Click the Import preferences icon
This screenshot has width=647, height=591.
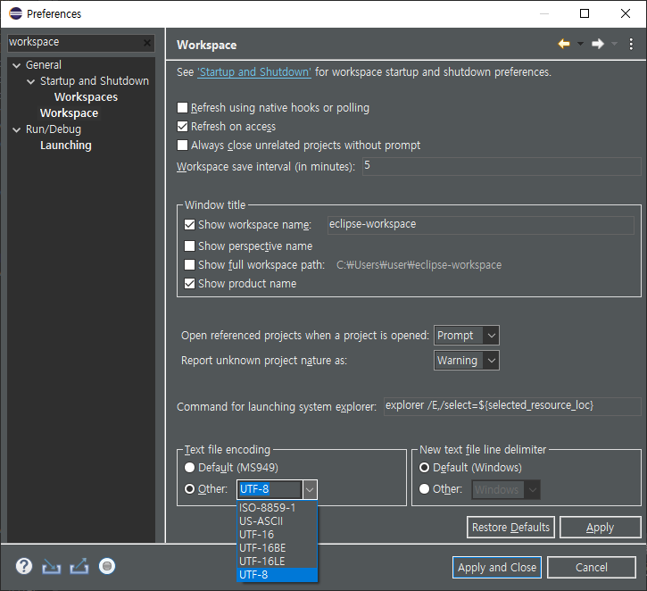click(x=52, y=567)
